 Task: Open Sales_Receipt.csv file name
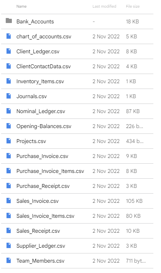(x=38, y=231)
